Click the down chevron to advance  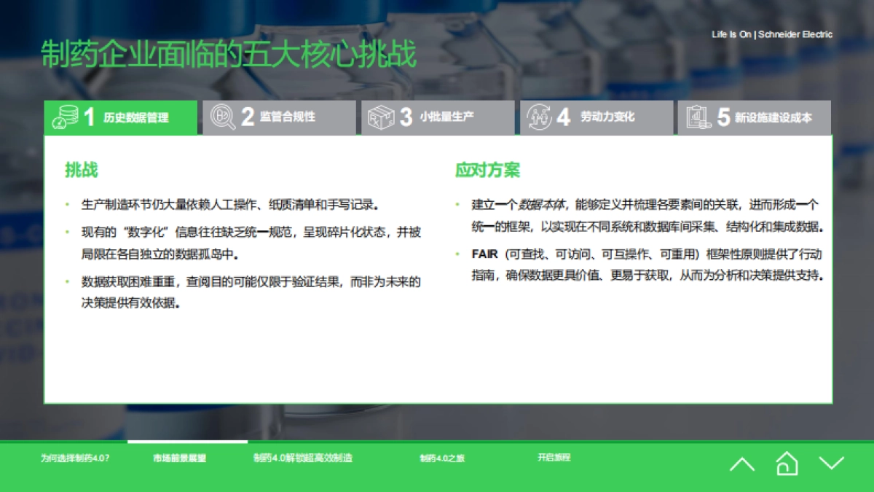[x=830, y=464]
